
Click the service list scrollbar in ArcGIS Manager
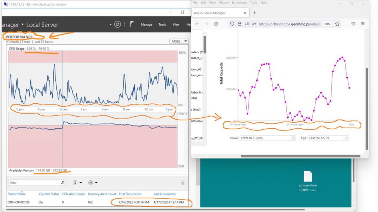205,45
